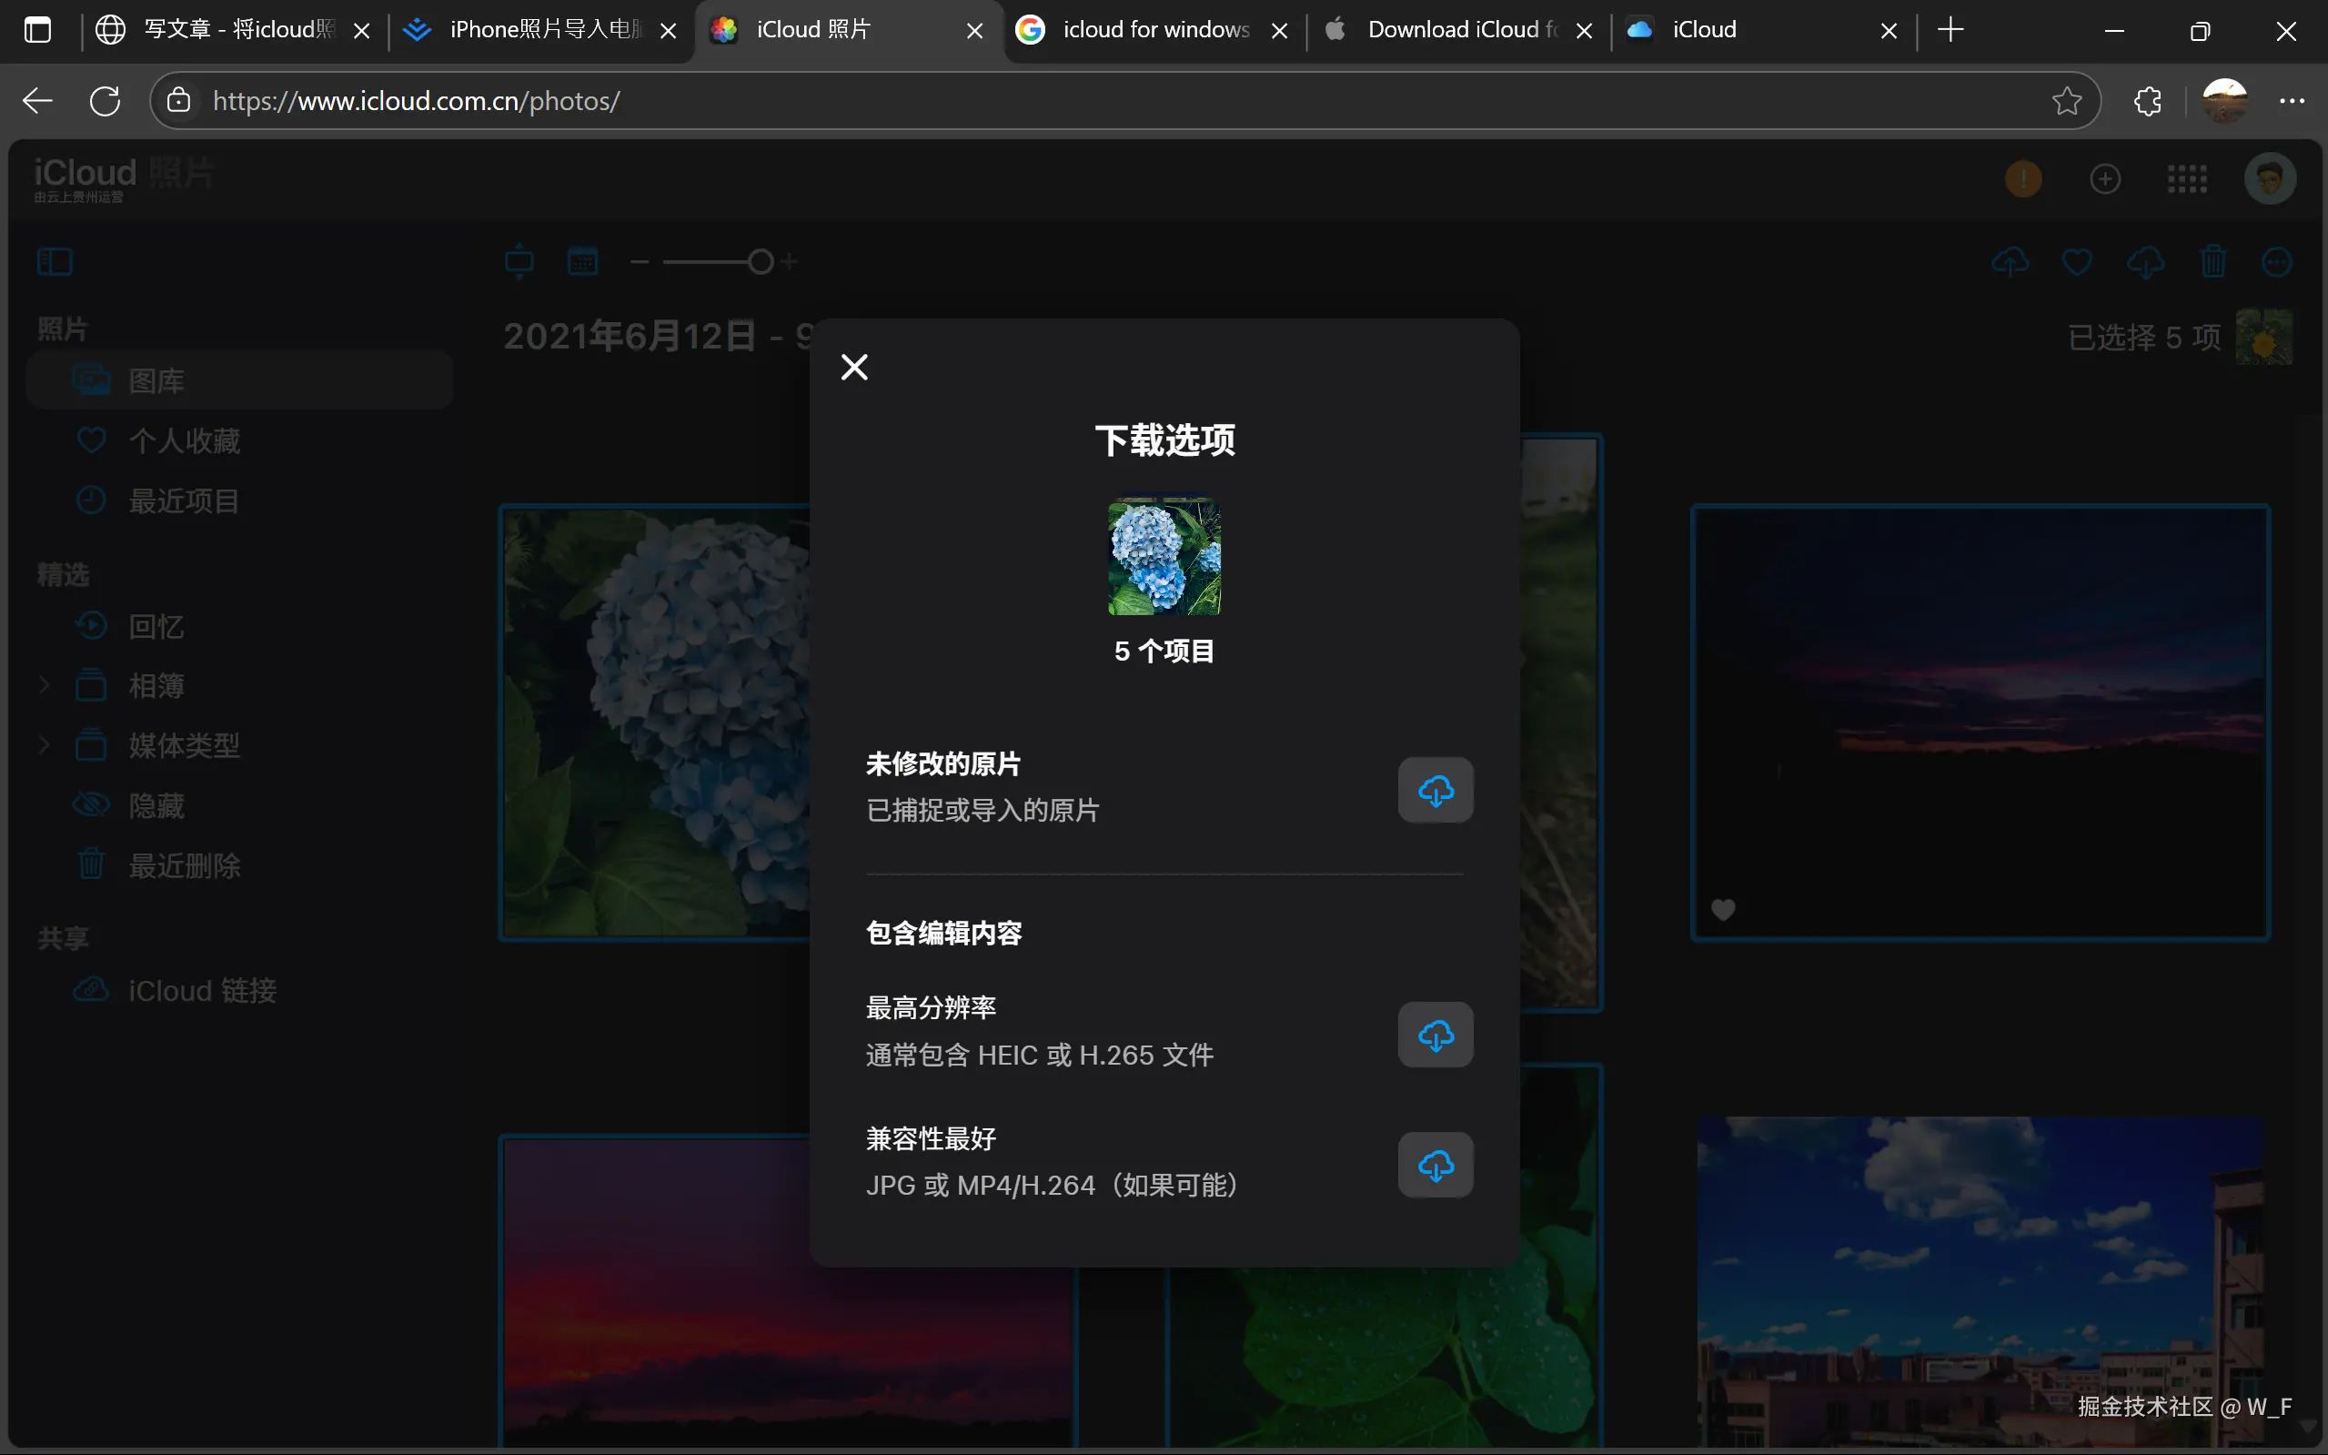Select the blue hydrangea photo in the grid

click(655, 722)
